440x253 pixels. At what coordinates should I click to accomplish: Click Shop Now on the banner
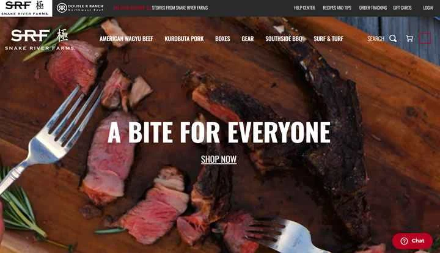click(x=219, y=159)
